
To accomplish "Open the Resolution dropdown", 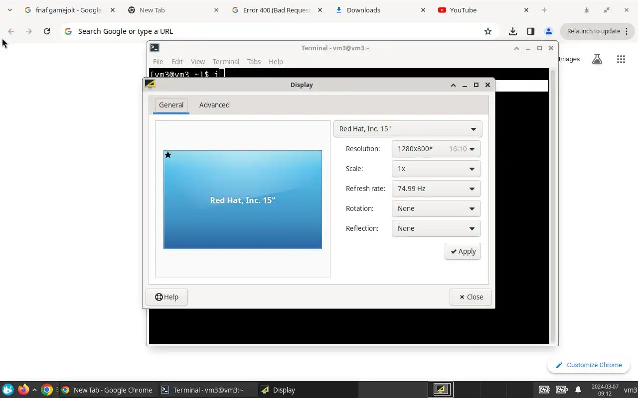I will [x=436, y=149].
